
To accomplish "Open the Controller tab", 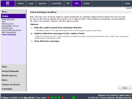I will [57, 3].
